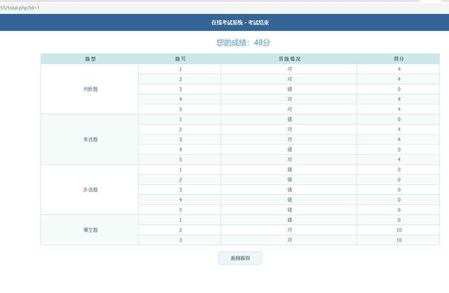Screen dimensions: 449x293
Task: Click the URL address bar text
Action: tap(20, 8)
